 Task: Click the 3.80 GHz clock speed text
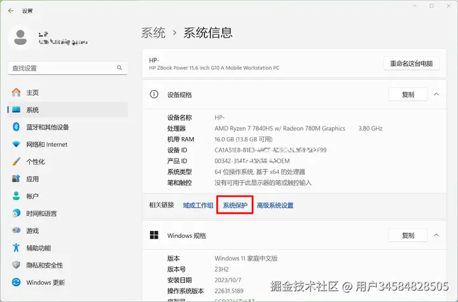370,128
